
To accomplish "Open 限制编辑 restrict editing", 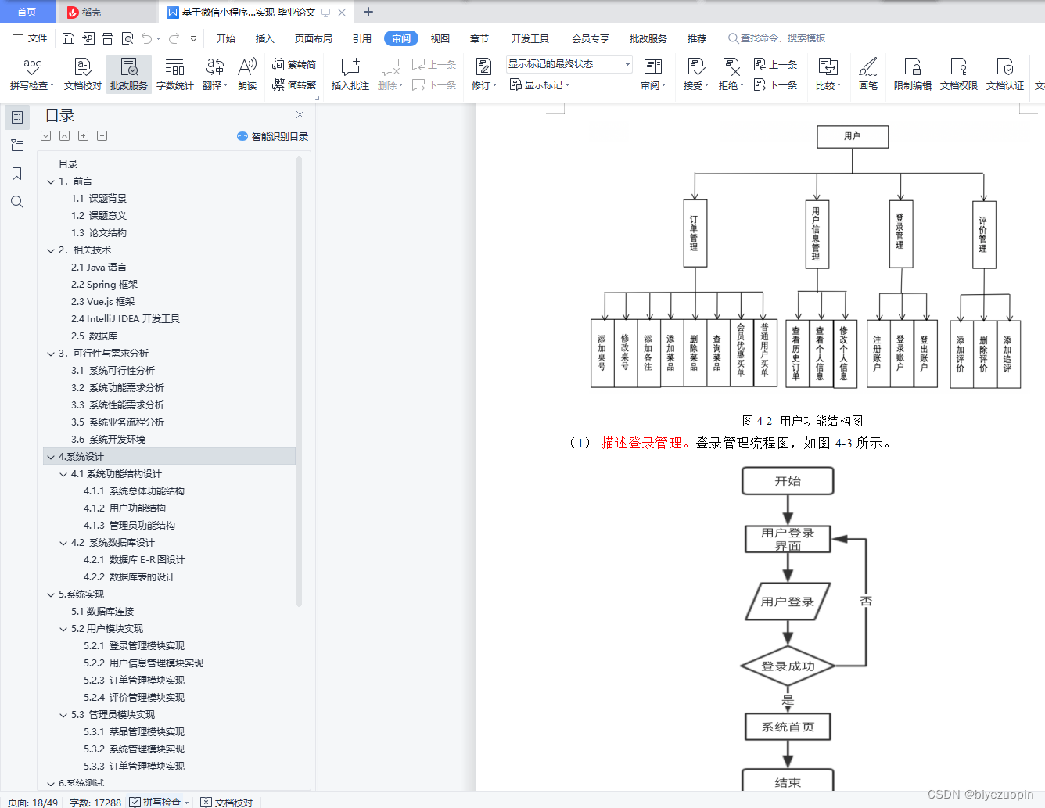I will pos(913,74).
